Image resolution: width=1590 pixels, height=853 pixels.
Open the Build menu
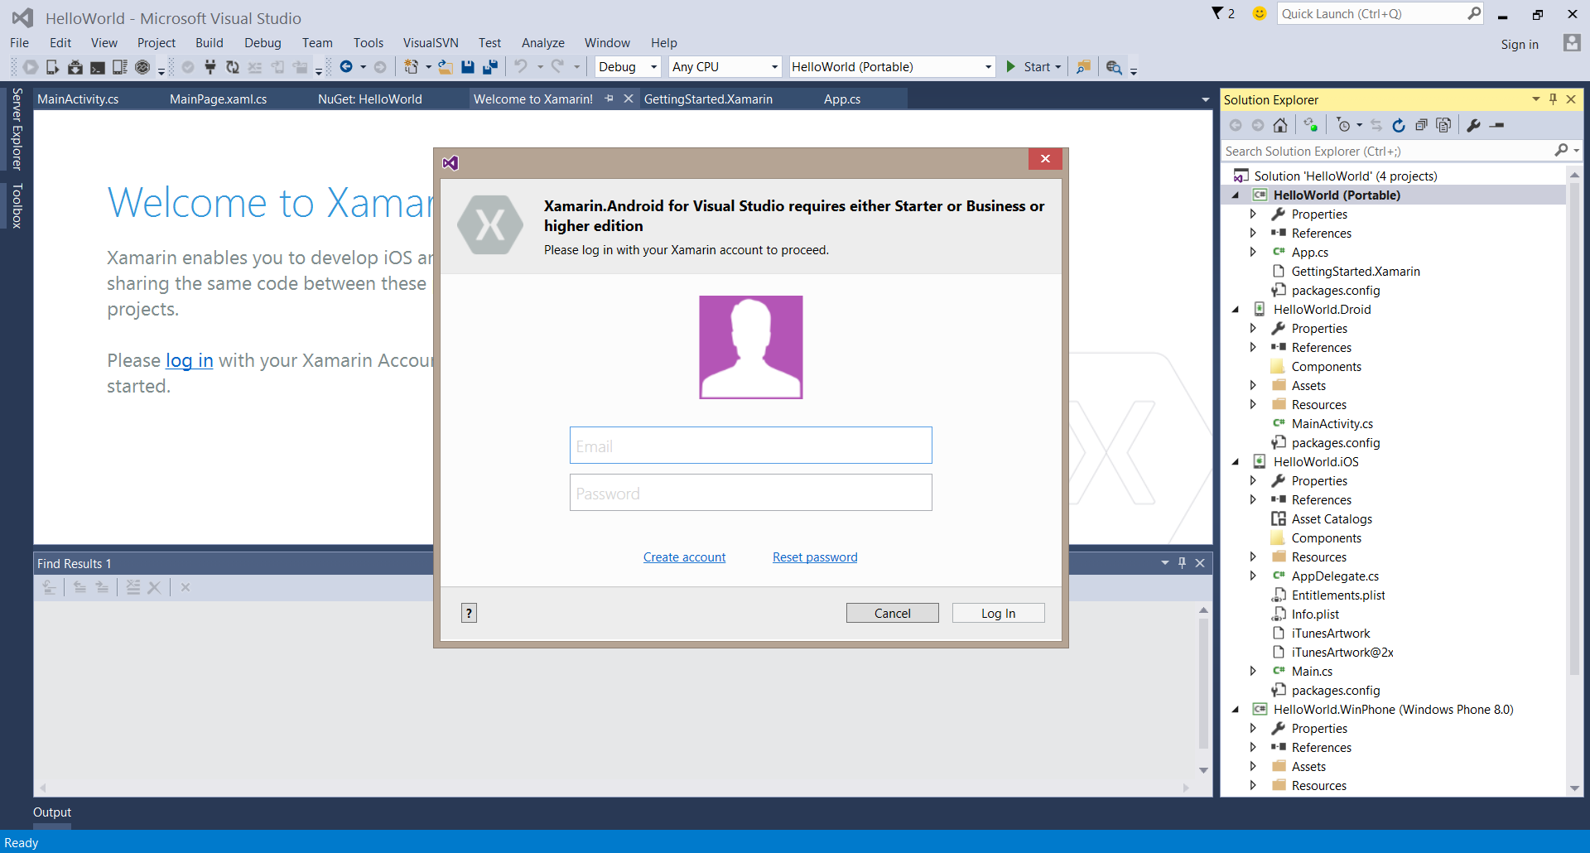click(x=210, y=43)
